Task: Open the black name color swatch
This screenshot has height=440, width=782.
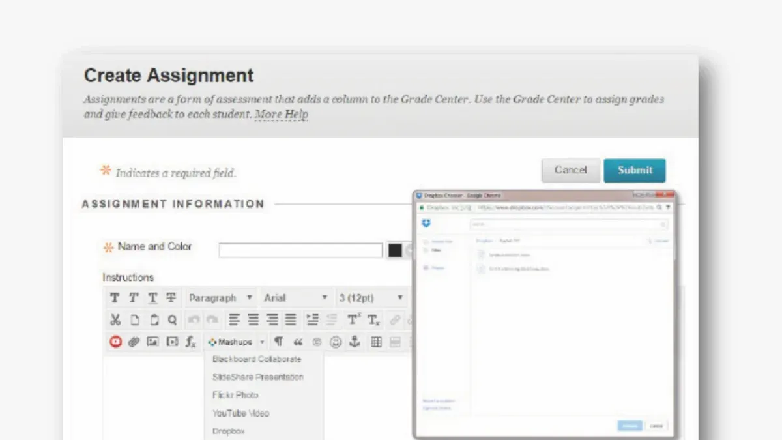Action: [x=395, y=250]
